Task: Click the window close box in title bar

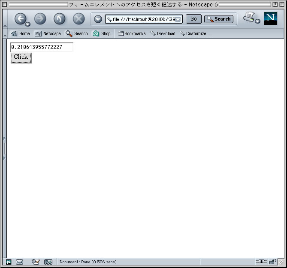Action: (5, 4)
